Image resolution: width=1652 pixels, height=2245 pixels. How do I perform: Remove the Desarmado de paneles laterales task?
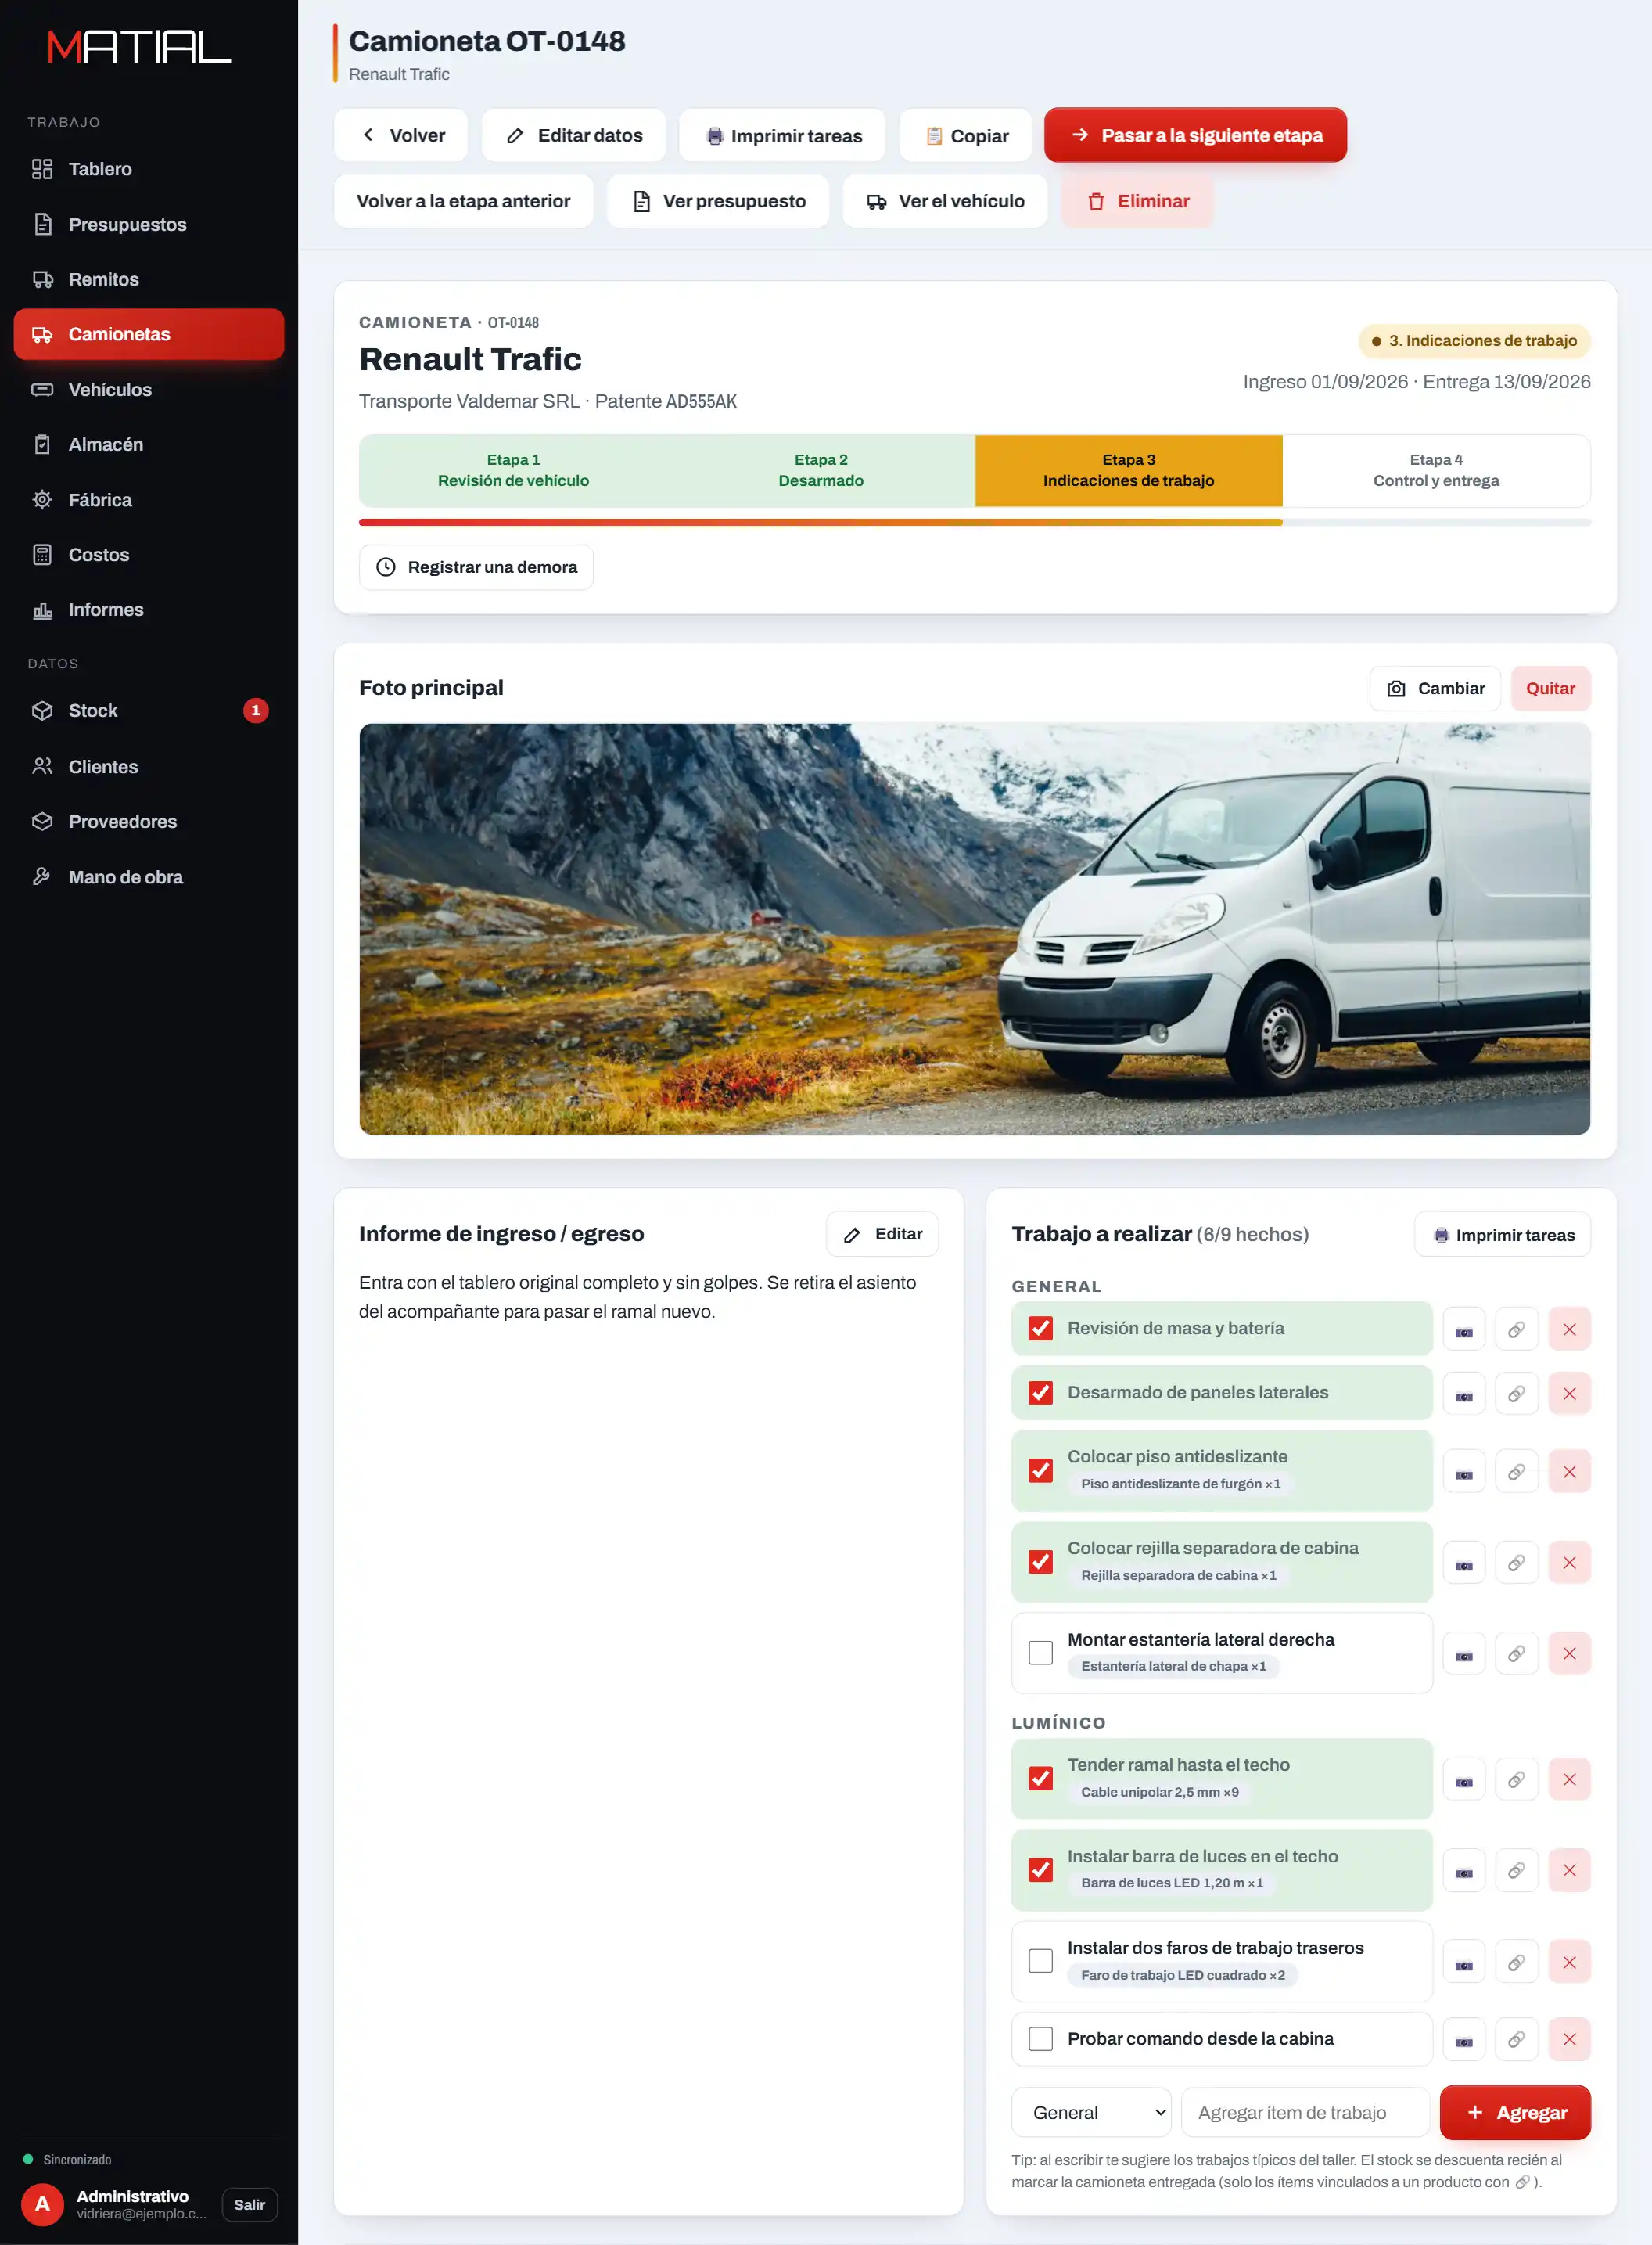click(x=1569, y=1394)
